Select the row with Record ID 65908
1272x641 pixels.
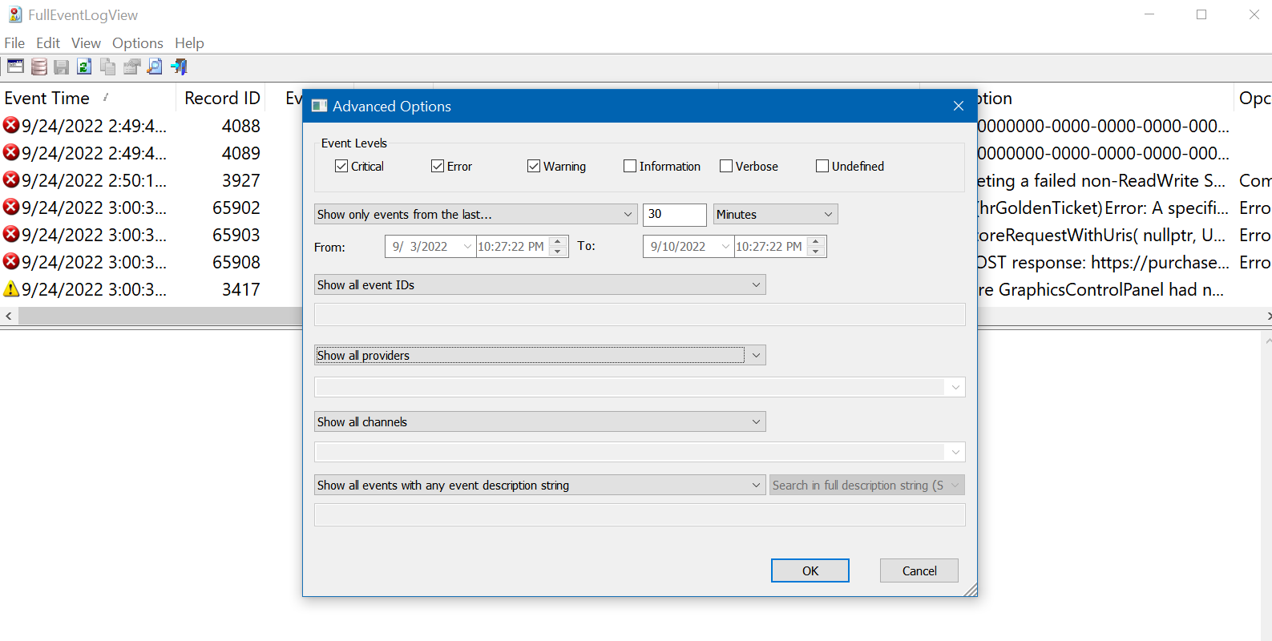click(x=151, y=261)
